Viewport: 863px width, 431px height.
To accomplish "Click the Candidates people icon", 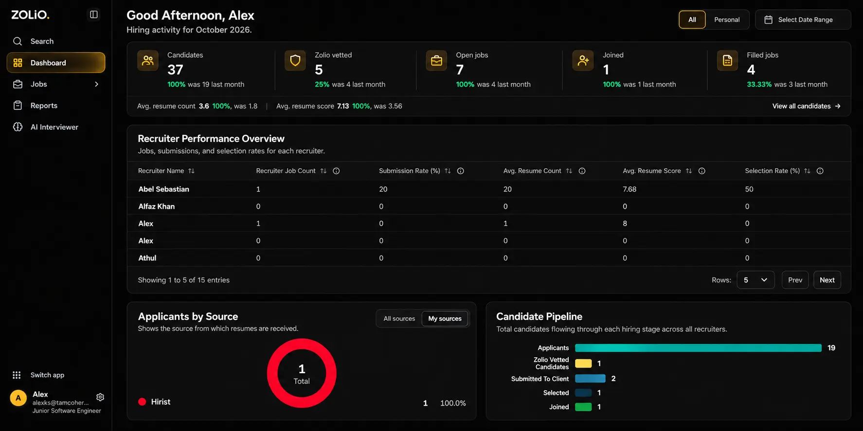I will click(x=148, y=61).
